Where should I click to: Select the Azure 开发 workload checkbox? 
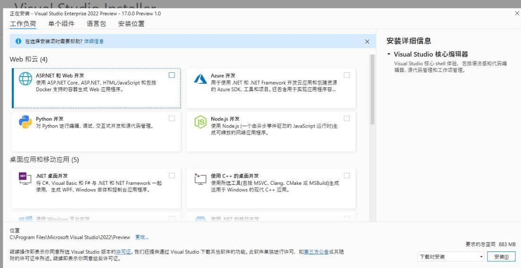click(347, 75)
